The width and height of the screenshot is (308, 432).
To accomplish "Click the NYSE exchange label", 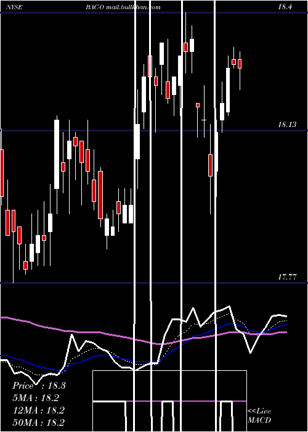I will point(14,7).
